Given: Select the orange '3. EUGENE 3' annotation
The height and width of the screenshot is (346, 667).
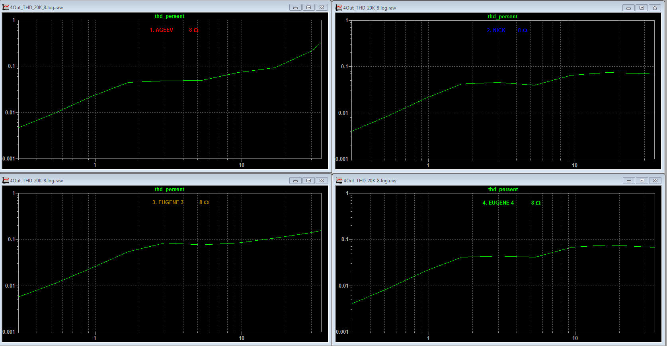Looking at the screenshot, I should [x=168, y=202].
